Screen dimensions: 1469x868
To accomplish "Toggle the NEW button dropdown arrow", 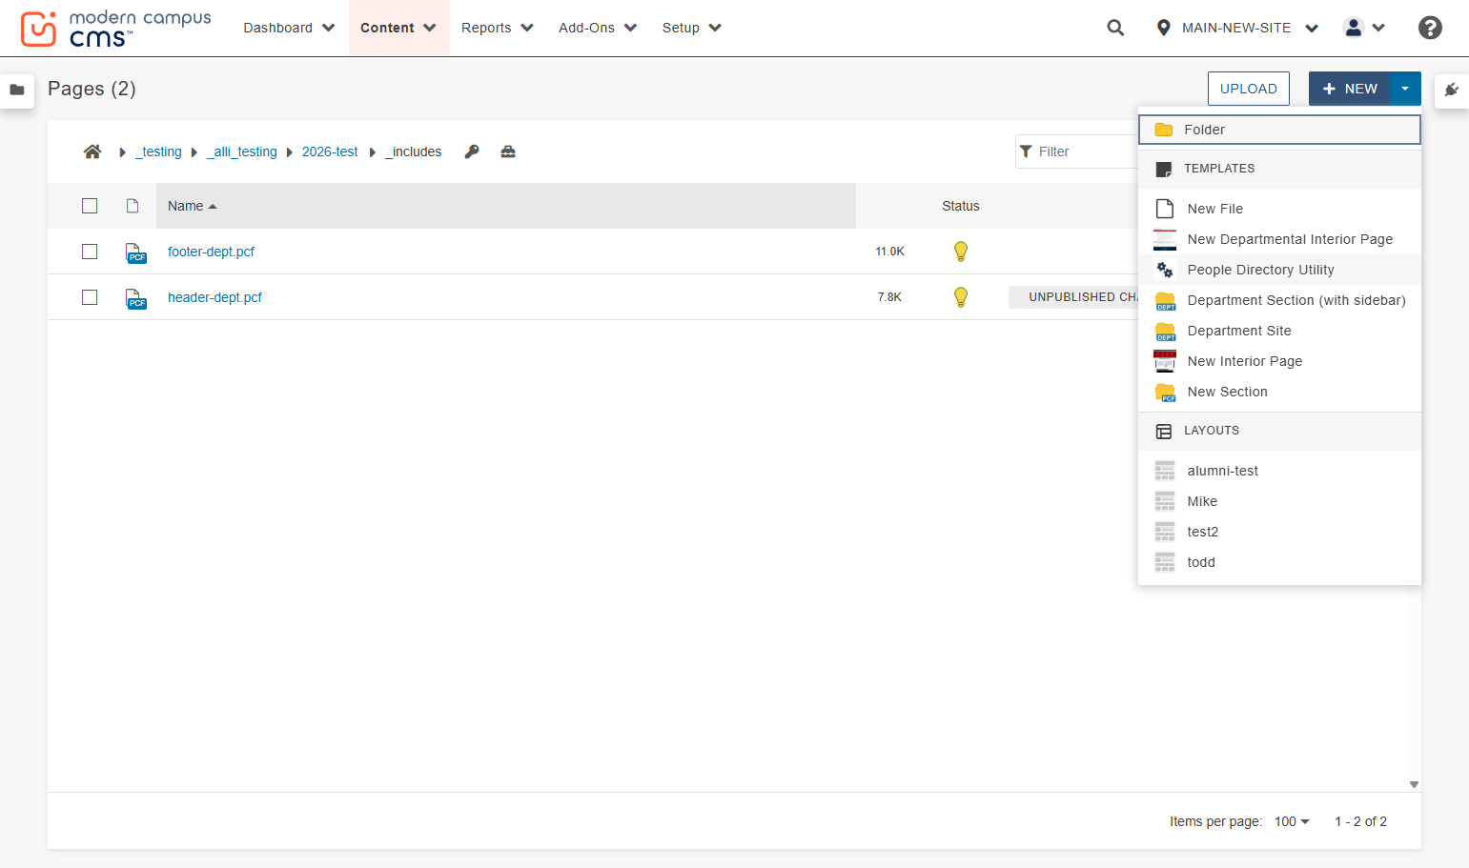I will (x=1405, y=89).
